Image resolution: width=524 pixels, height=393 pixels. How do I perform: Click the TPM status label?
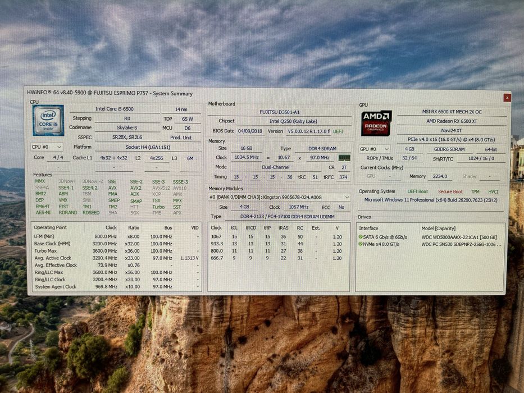(475, 191)
